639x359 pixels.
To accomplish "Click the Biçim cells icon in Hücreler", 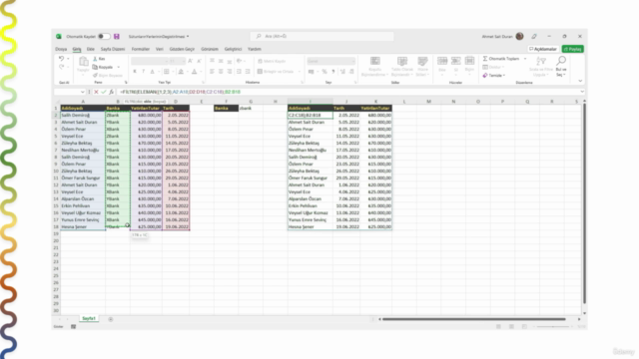I will tap(469, 61).
